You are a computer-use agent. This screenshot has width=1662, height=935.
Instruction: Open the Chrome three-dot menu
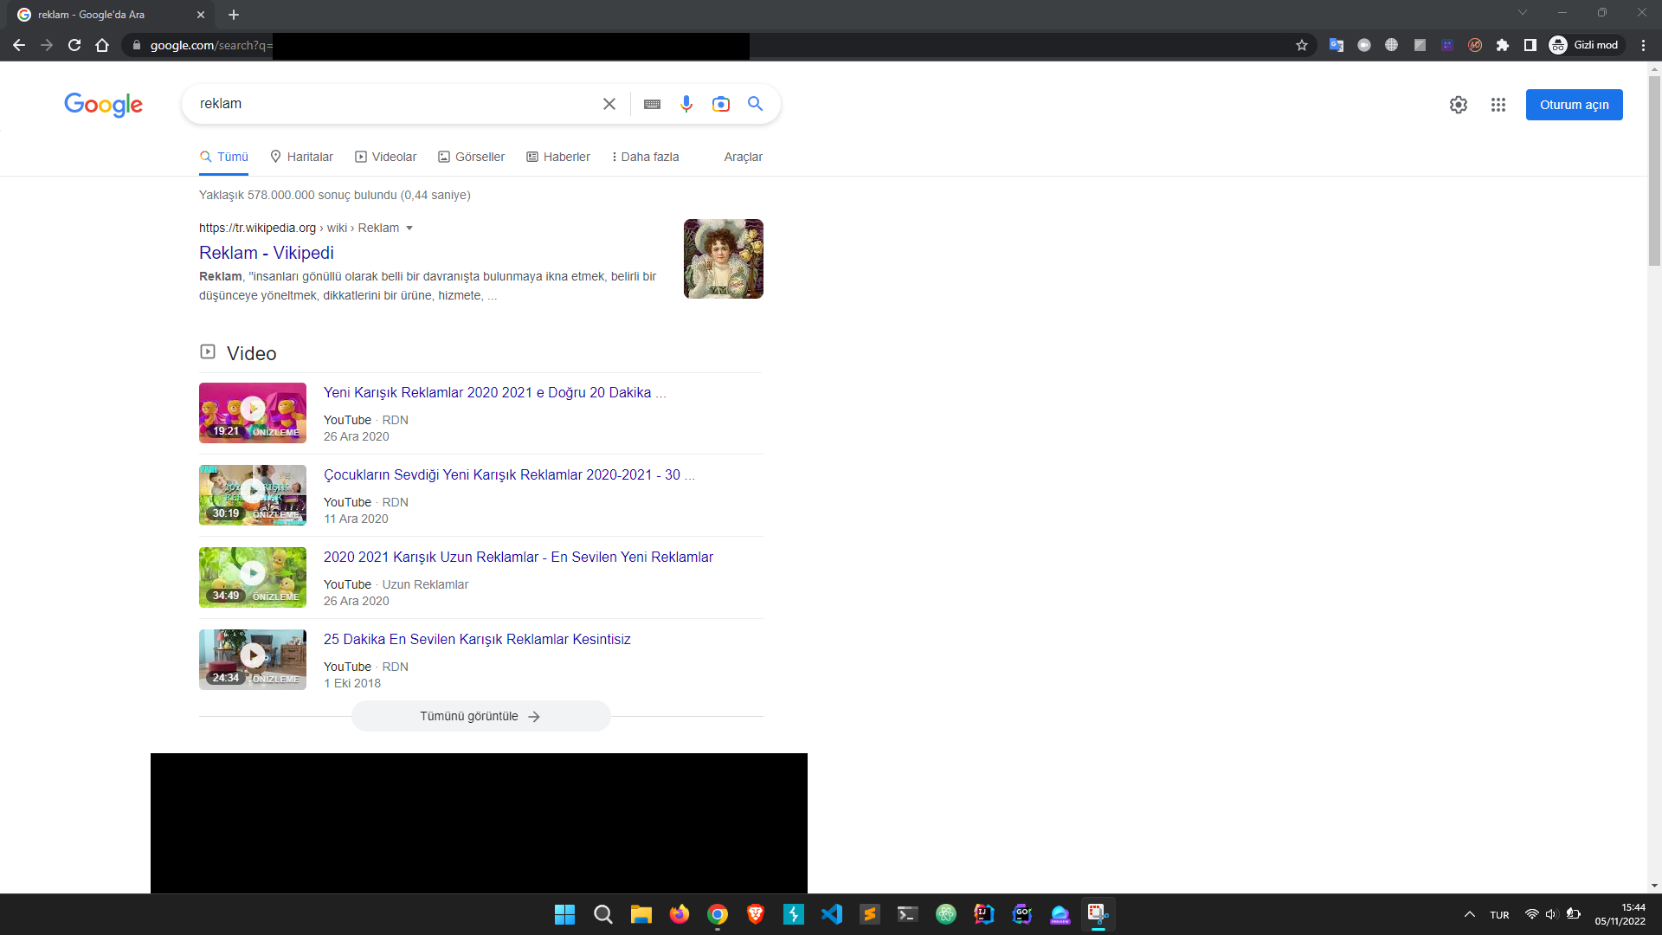1643,45
